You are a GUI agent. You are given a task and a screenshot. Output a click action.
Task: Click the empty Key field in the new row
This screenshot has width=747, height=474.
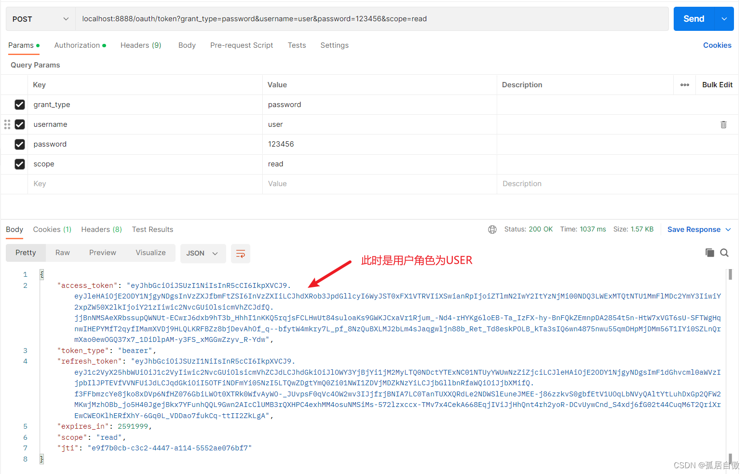click(x=145, y=184)
